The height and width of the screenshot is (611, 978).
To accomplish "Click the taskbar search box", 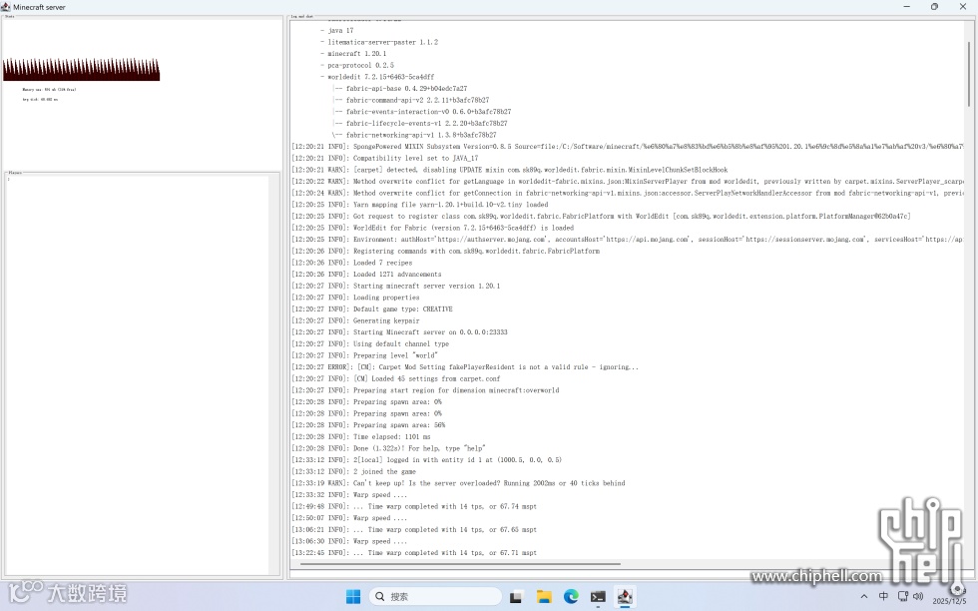I will [x=435, y=597].
